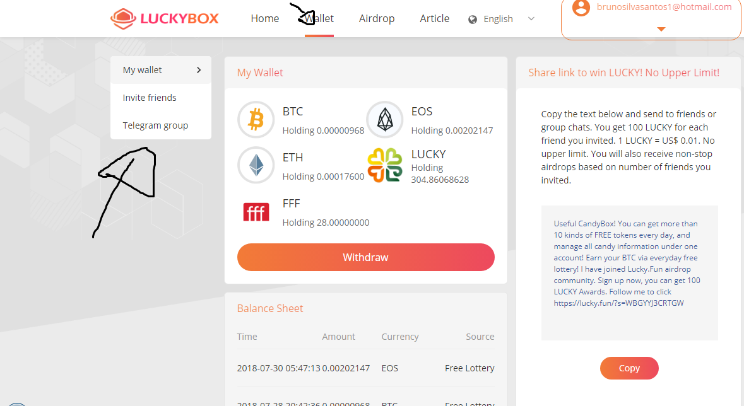
Task: Click the ETH Holding 0.00017600 value
Action: pos(324,177)
